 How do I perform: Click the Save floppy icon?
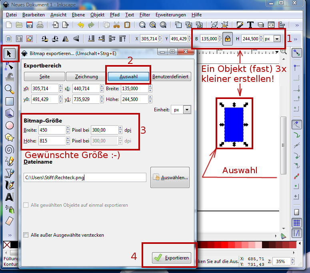coord(30,25)
